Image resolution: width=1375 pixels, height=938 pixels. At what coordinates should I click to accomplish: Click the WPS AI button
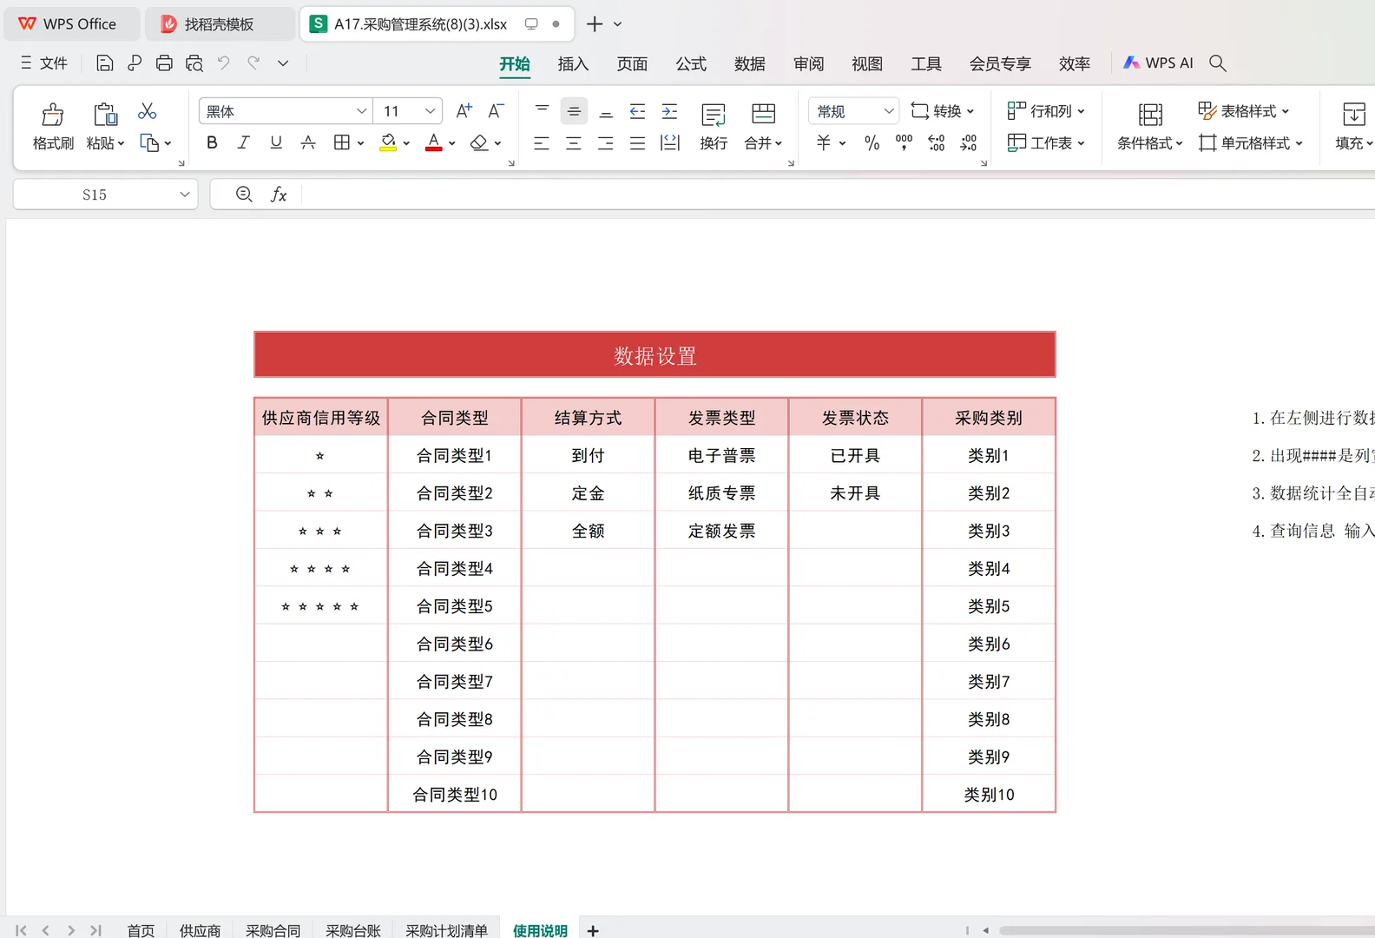[x=1158, y=63]
